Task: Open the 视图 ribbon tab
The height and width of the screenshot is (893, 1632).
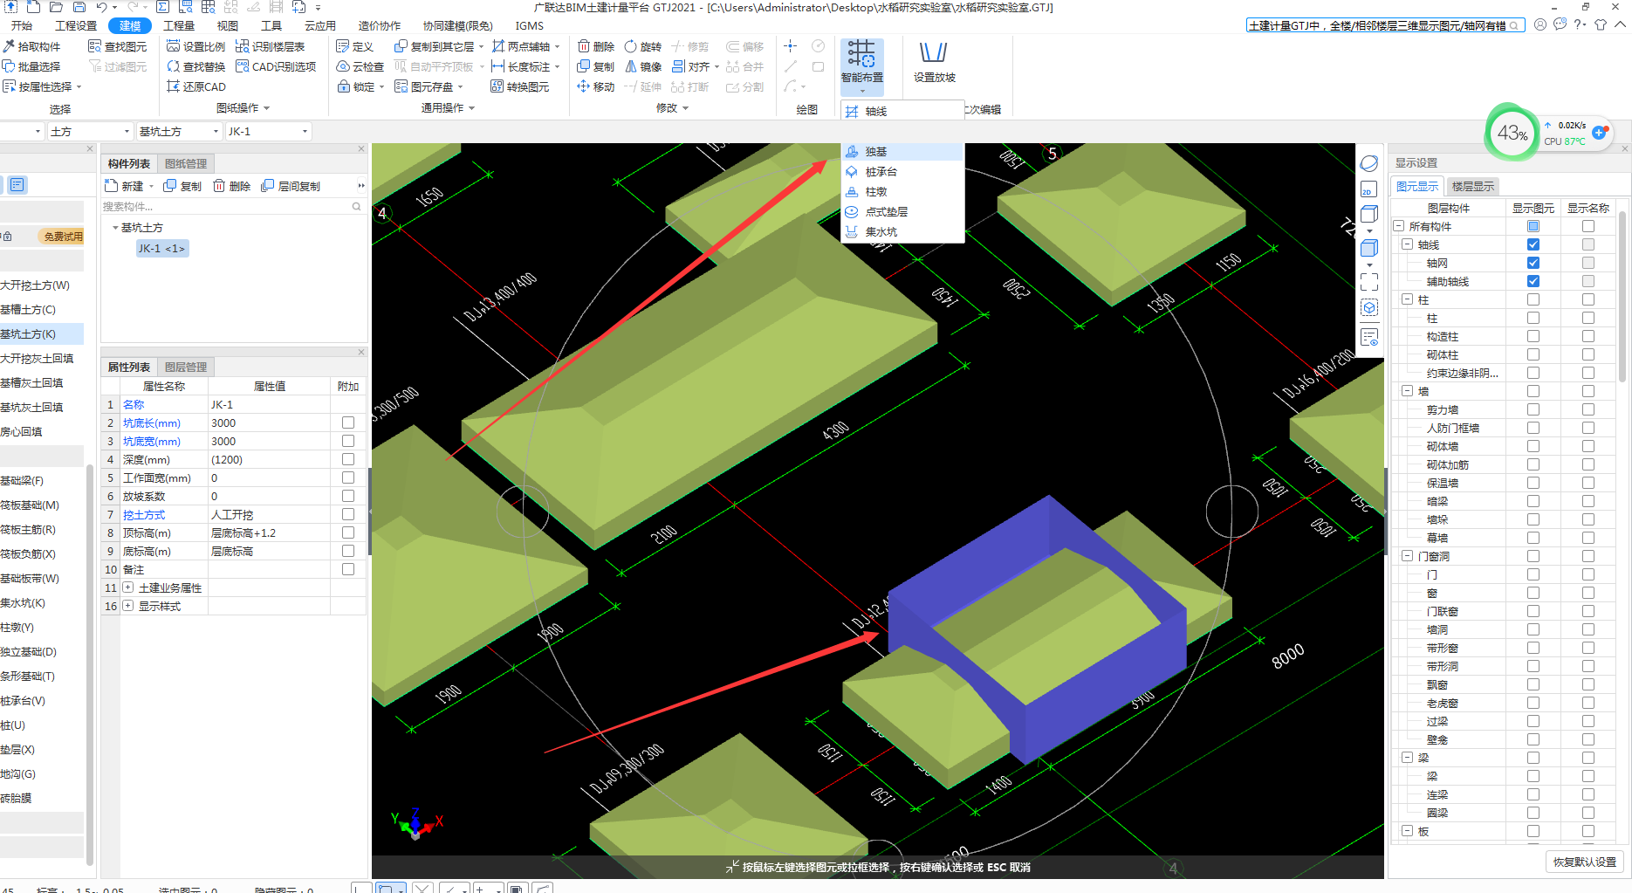Action: [227, 25]
